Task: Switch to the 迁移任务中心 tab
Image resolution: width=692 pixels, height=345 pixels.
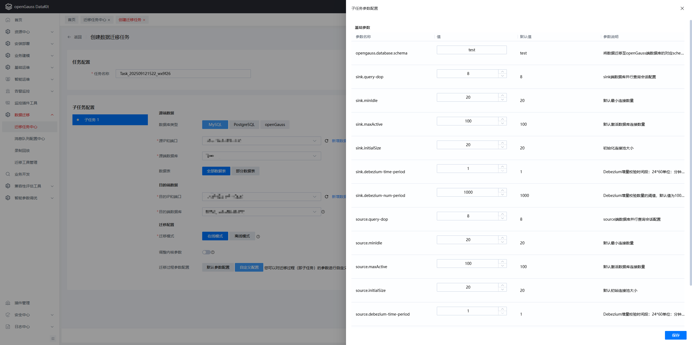Action: tap(95, 20)
